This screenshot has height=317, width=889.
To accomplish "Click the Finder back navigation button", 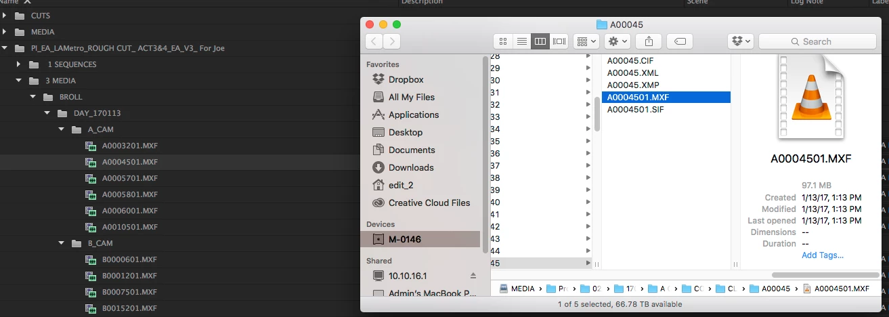I will pyautogui.click(x=374, y=41).
